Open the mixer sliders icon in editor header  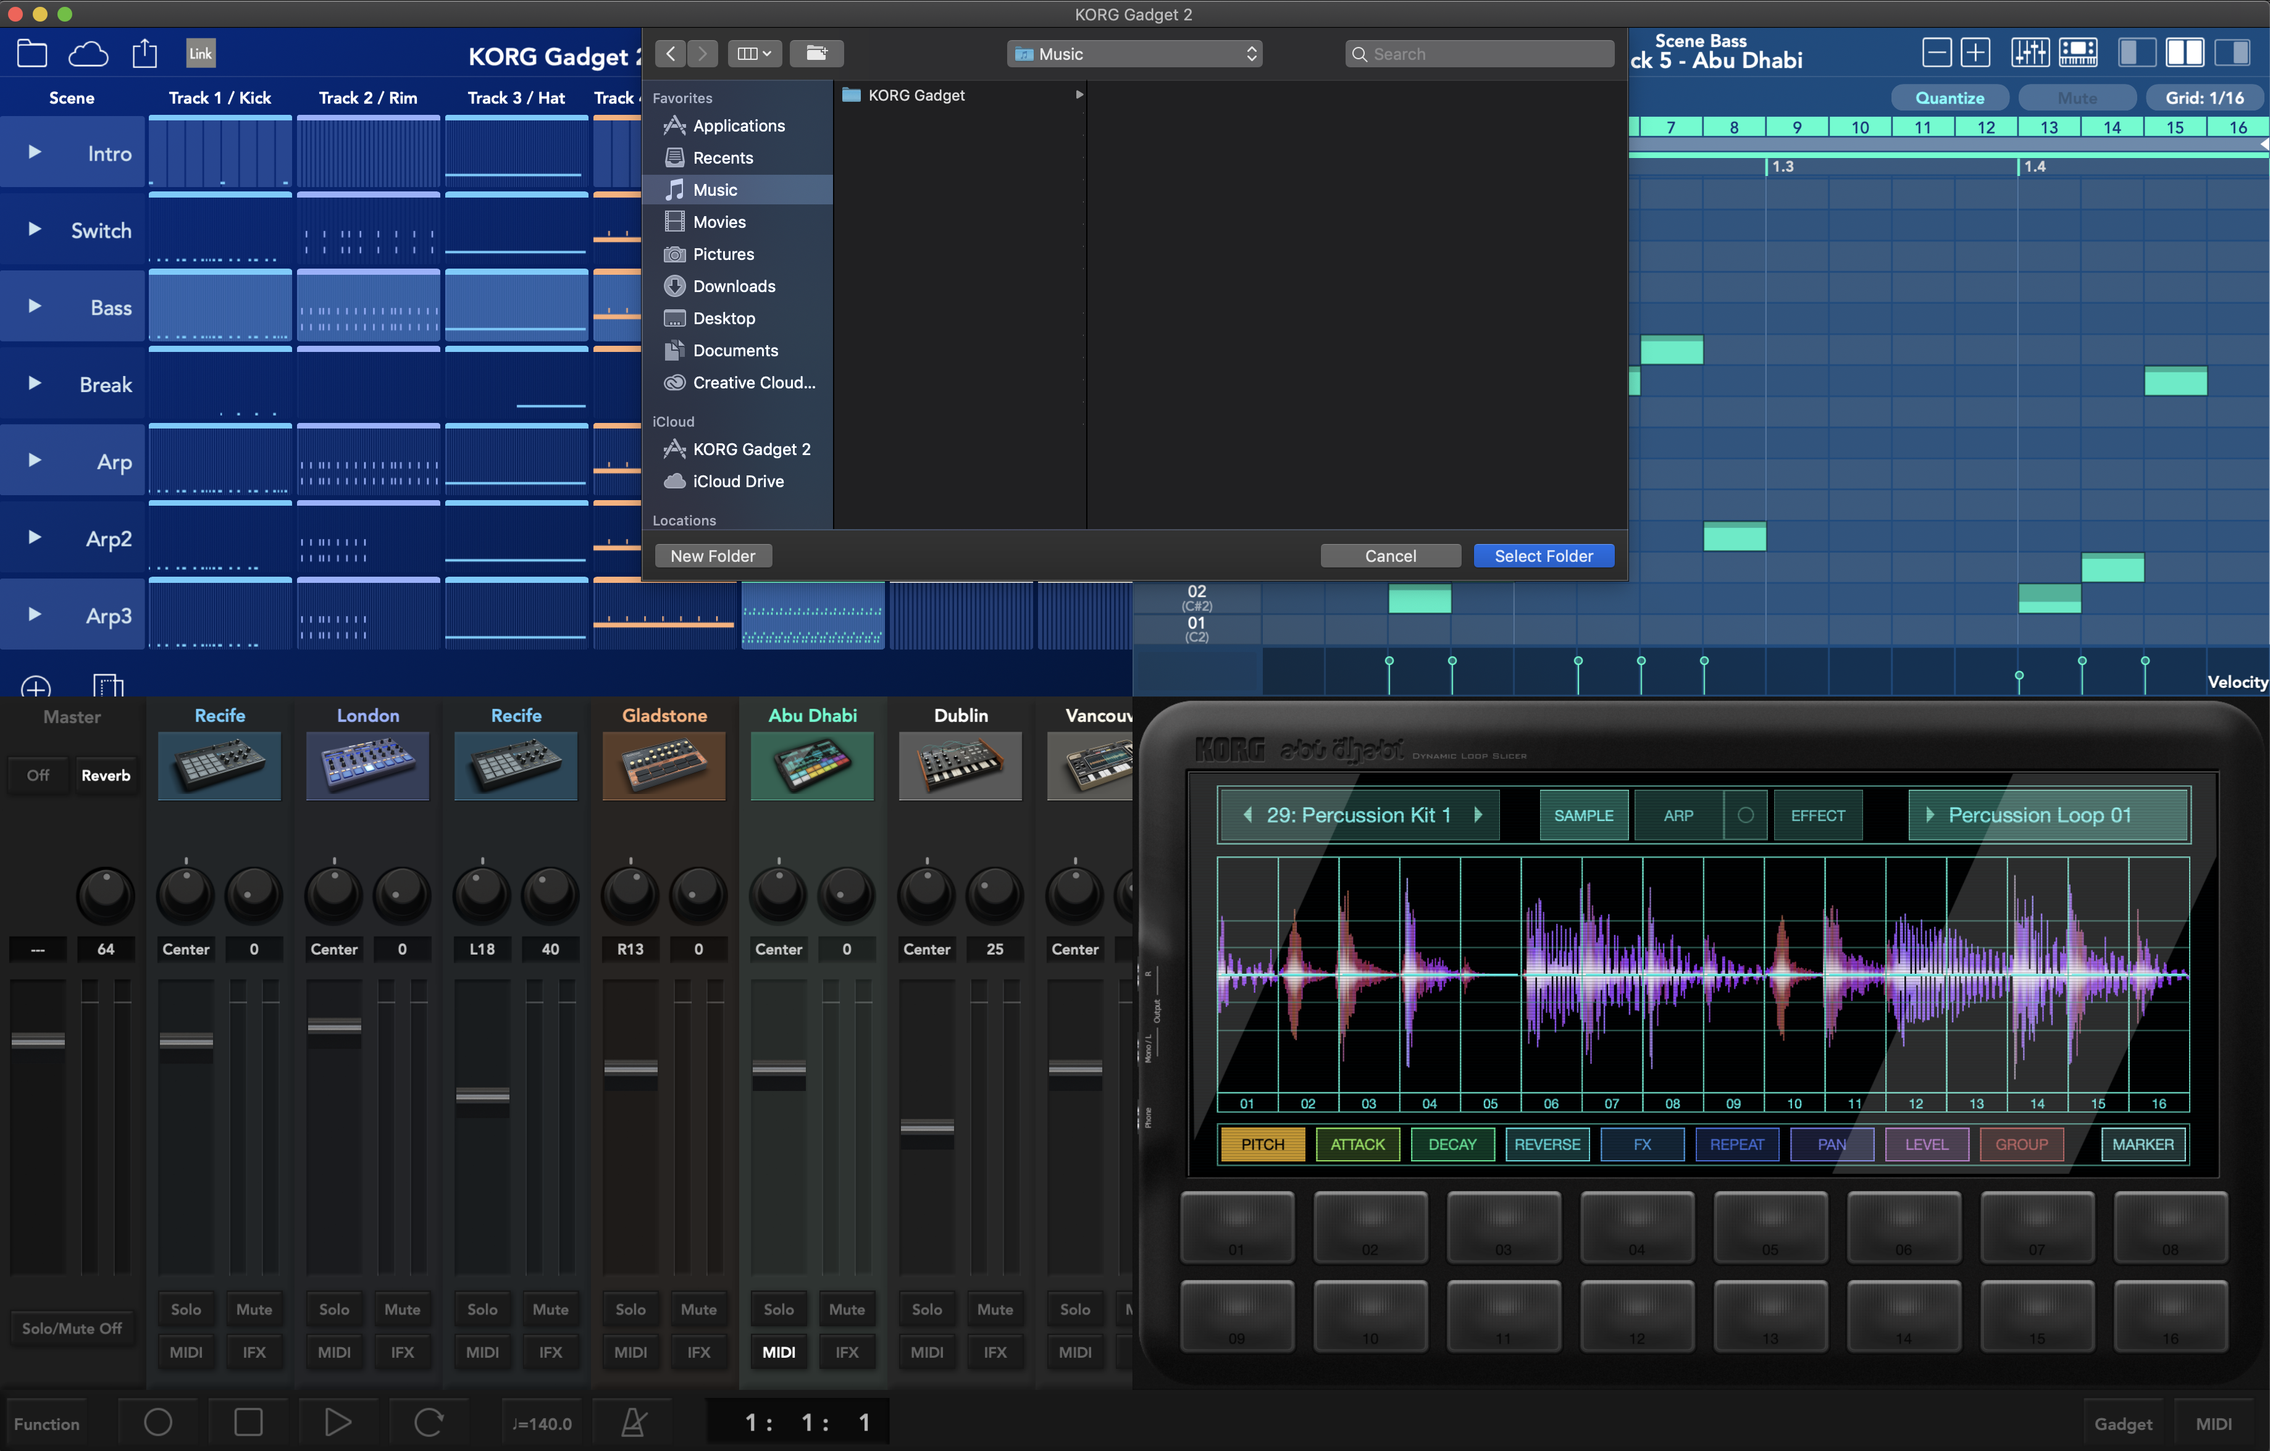pos(2030,53)
